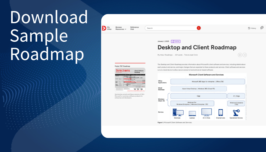Click the IE | Edge box in diagram
Viewport: 266px width, 152px height.
coord(236,96)
